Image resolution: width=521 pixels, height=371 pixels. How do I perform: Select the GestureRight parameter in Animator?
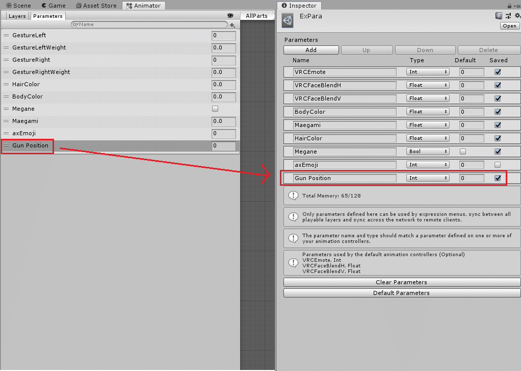pyautogui.click(x=120, y=60)
